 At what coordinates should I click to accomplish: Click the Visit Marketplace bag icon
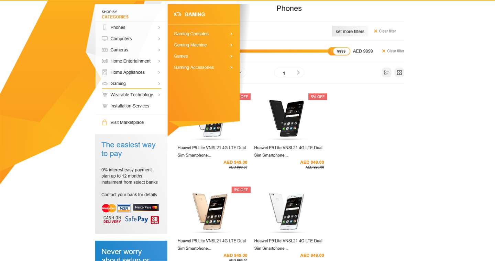pyautogui.click(x=104, y=122)
